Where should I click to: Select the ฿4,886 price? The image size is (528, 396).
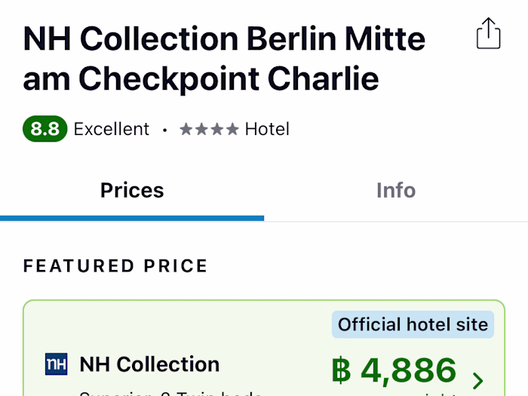point(394,370)
